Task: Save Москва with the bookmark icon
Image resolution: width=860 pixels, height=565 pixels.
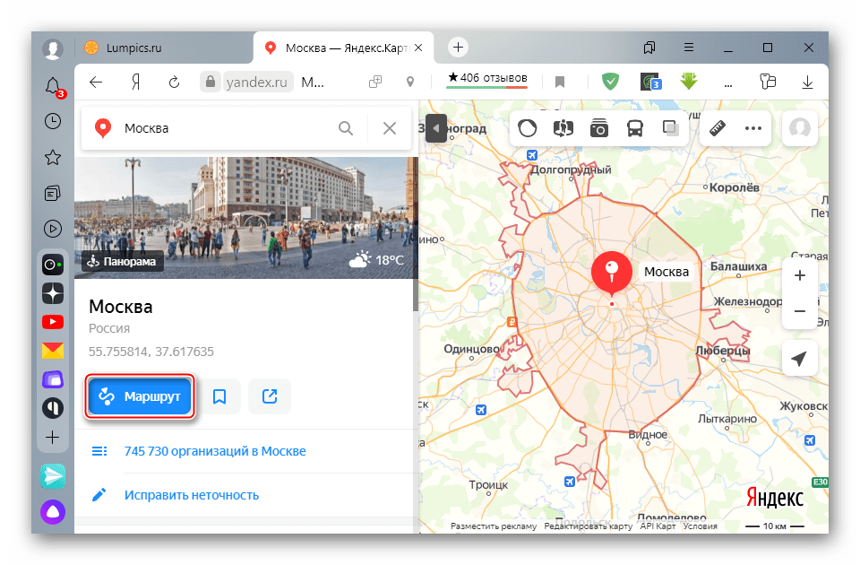Action: (x=219, y=395)
